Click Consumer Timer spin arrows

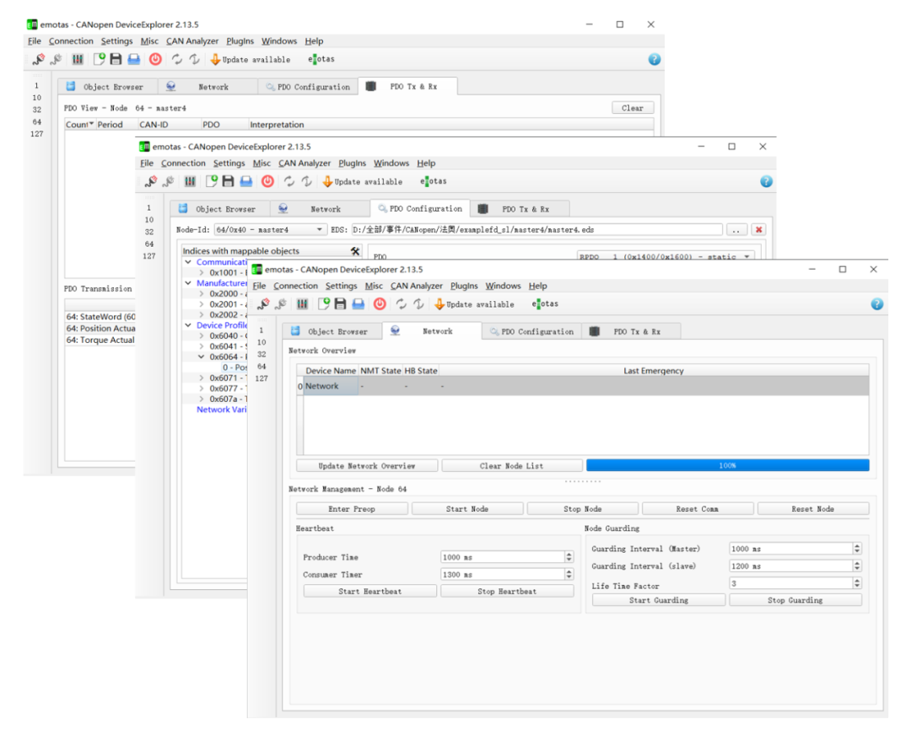(x=569, y=575)
